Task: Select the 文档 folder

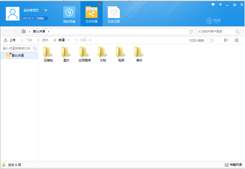Action: tap(103, 54)
